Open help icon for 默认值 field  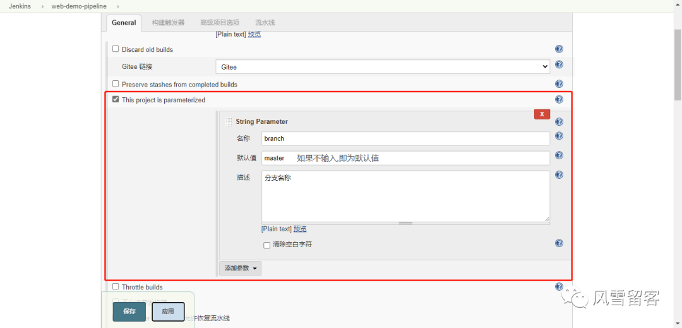[x=559, y=155]
